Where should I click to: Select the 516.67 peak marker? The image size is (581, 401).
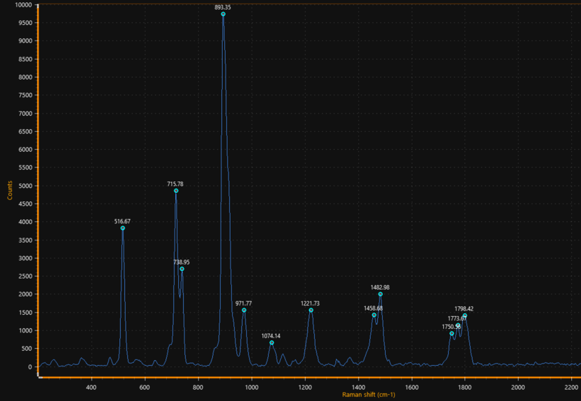123,228
